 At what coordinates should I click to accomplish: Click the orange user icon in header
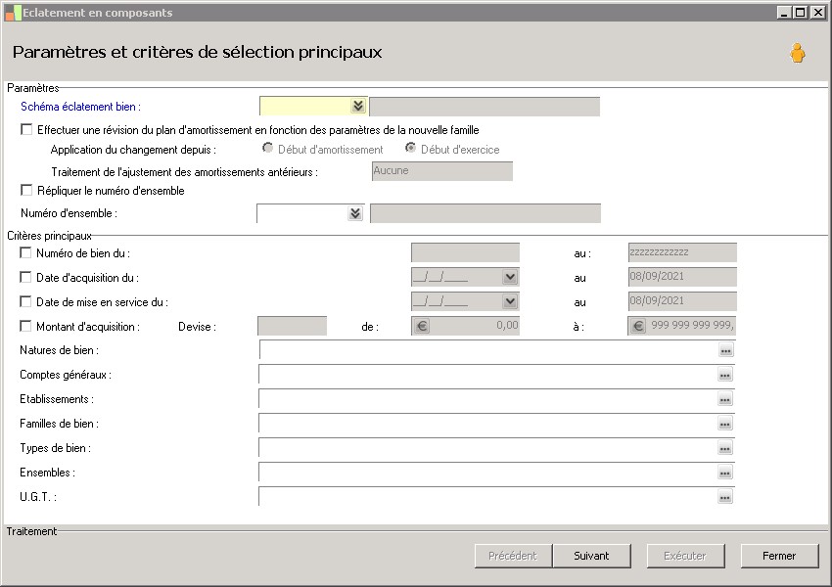[x=798, y=54]
